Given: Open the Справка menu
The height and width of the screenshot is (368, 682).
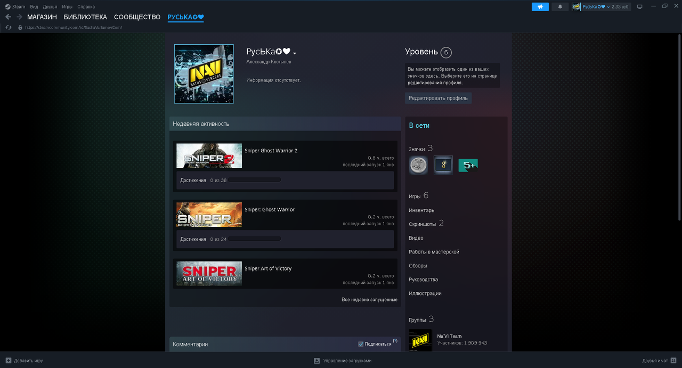Looking at the screenshot, I should (x=86, y=6).
